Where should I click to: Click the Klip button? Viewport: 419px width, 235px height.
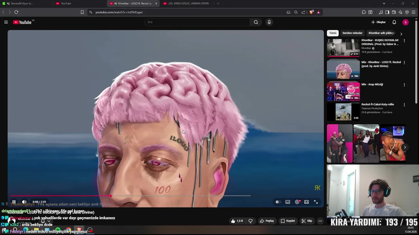307,221
